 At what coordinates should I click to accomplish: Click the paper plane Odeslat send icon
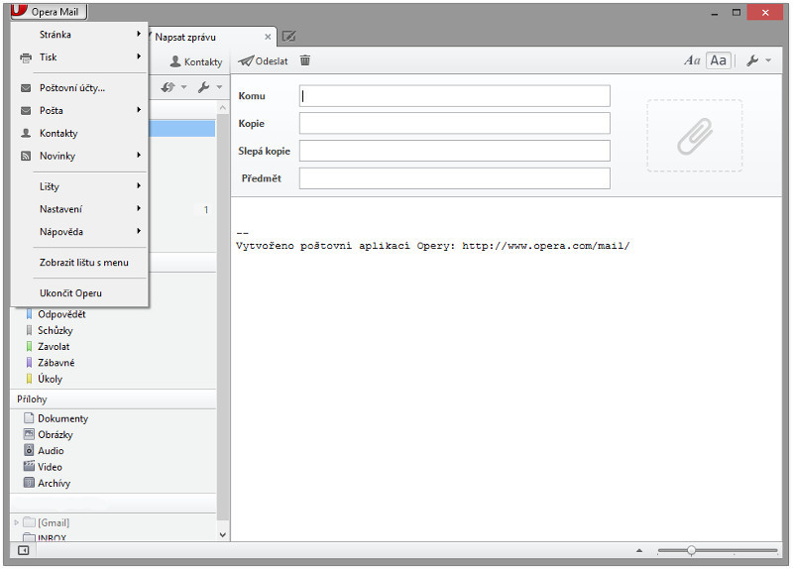click(x=246, y=61)
